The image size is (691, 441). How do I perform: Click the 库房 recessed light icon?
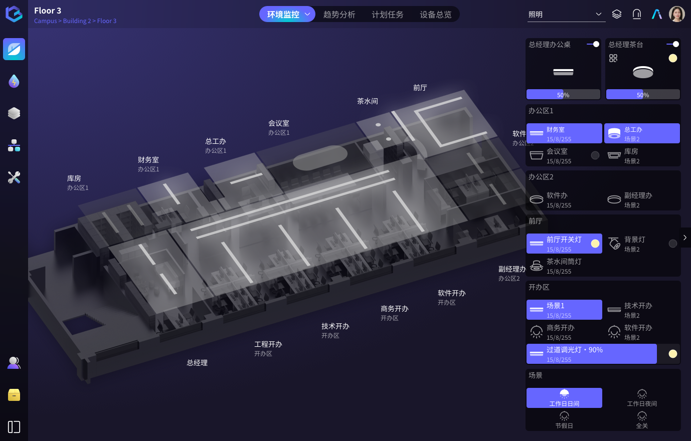[614, 155]
